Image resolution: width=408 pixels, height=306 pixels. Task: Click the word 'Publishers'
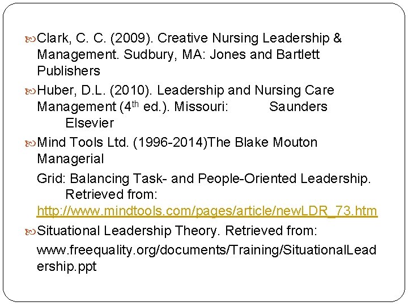[x=68, y=71]
